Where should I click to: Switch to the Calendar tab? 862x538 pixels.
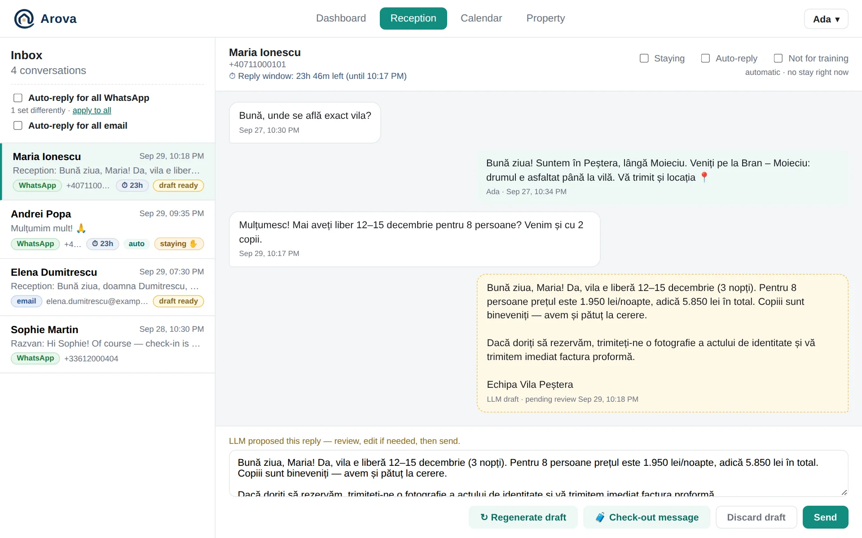point(481,18)
